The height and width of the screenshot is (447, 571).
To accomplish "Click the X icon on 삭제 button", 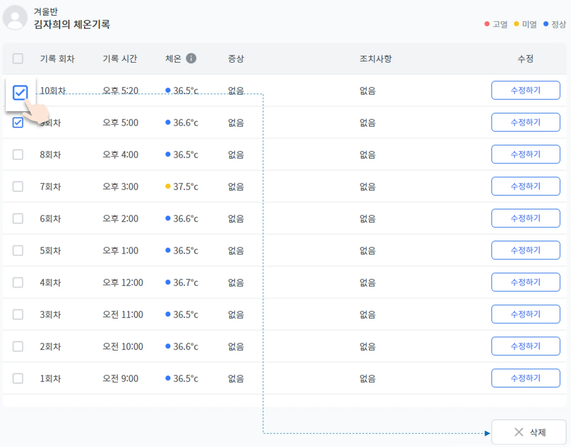I will 519,432.
